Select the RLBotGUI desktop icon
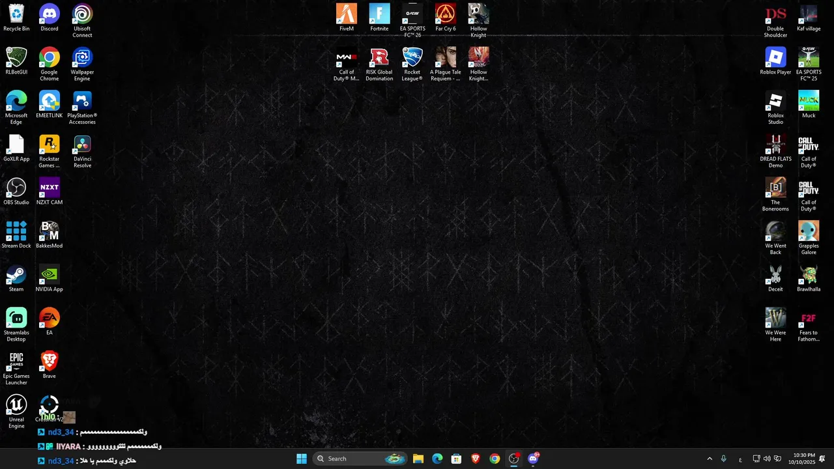Screen dimensions: 834x469 pos(16,61)
